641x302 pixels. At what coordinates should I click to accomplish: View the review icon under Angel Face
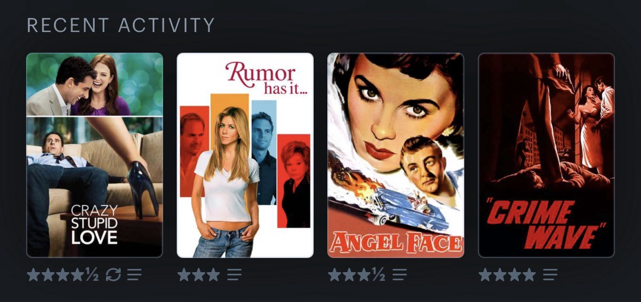point(400,275)
